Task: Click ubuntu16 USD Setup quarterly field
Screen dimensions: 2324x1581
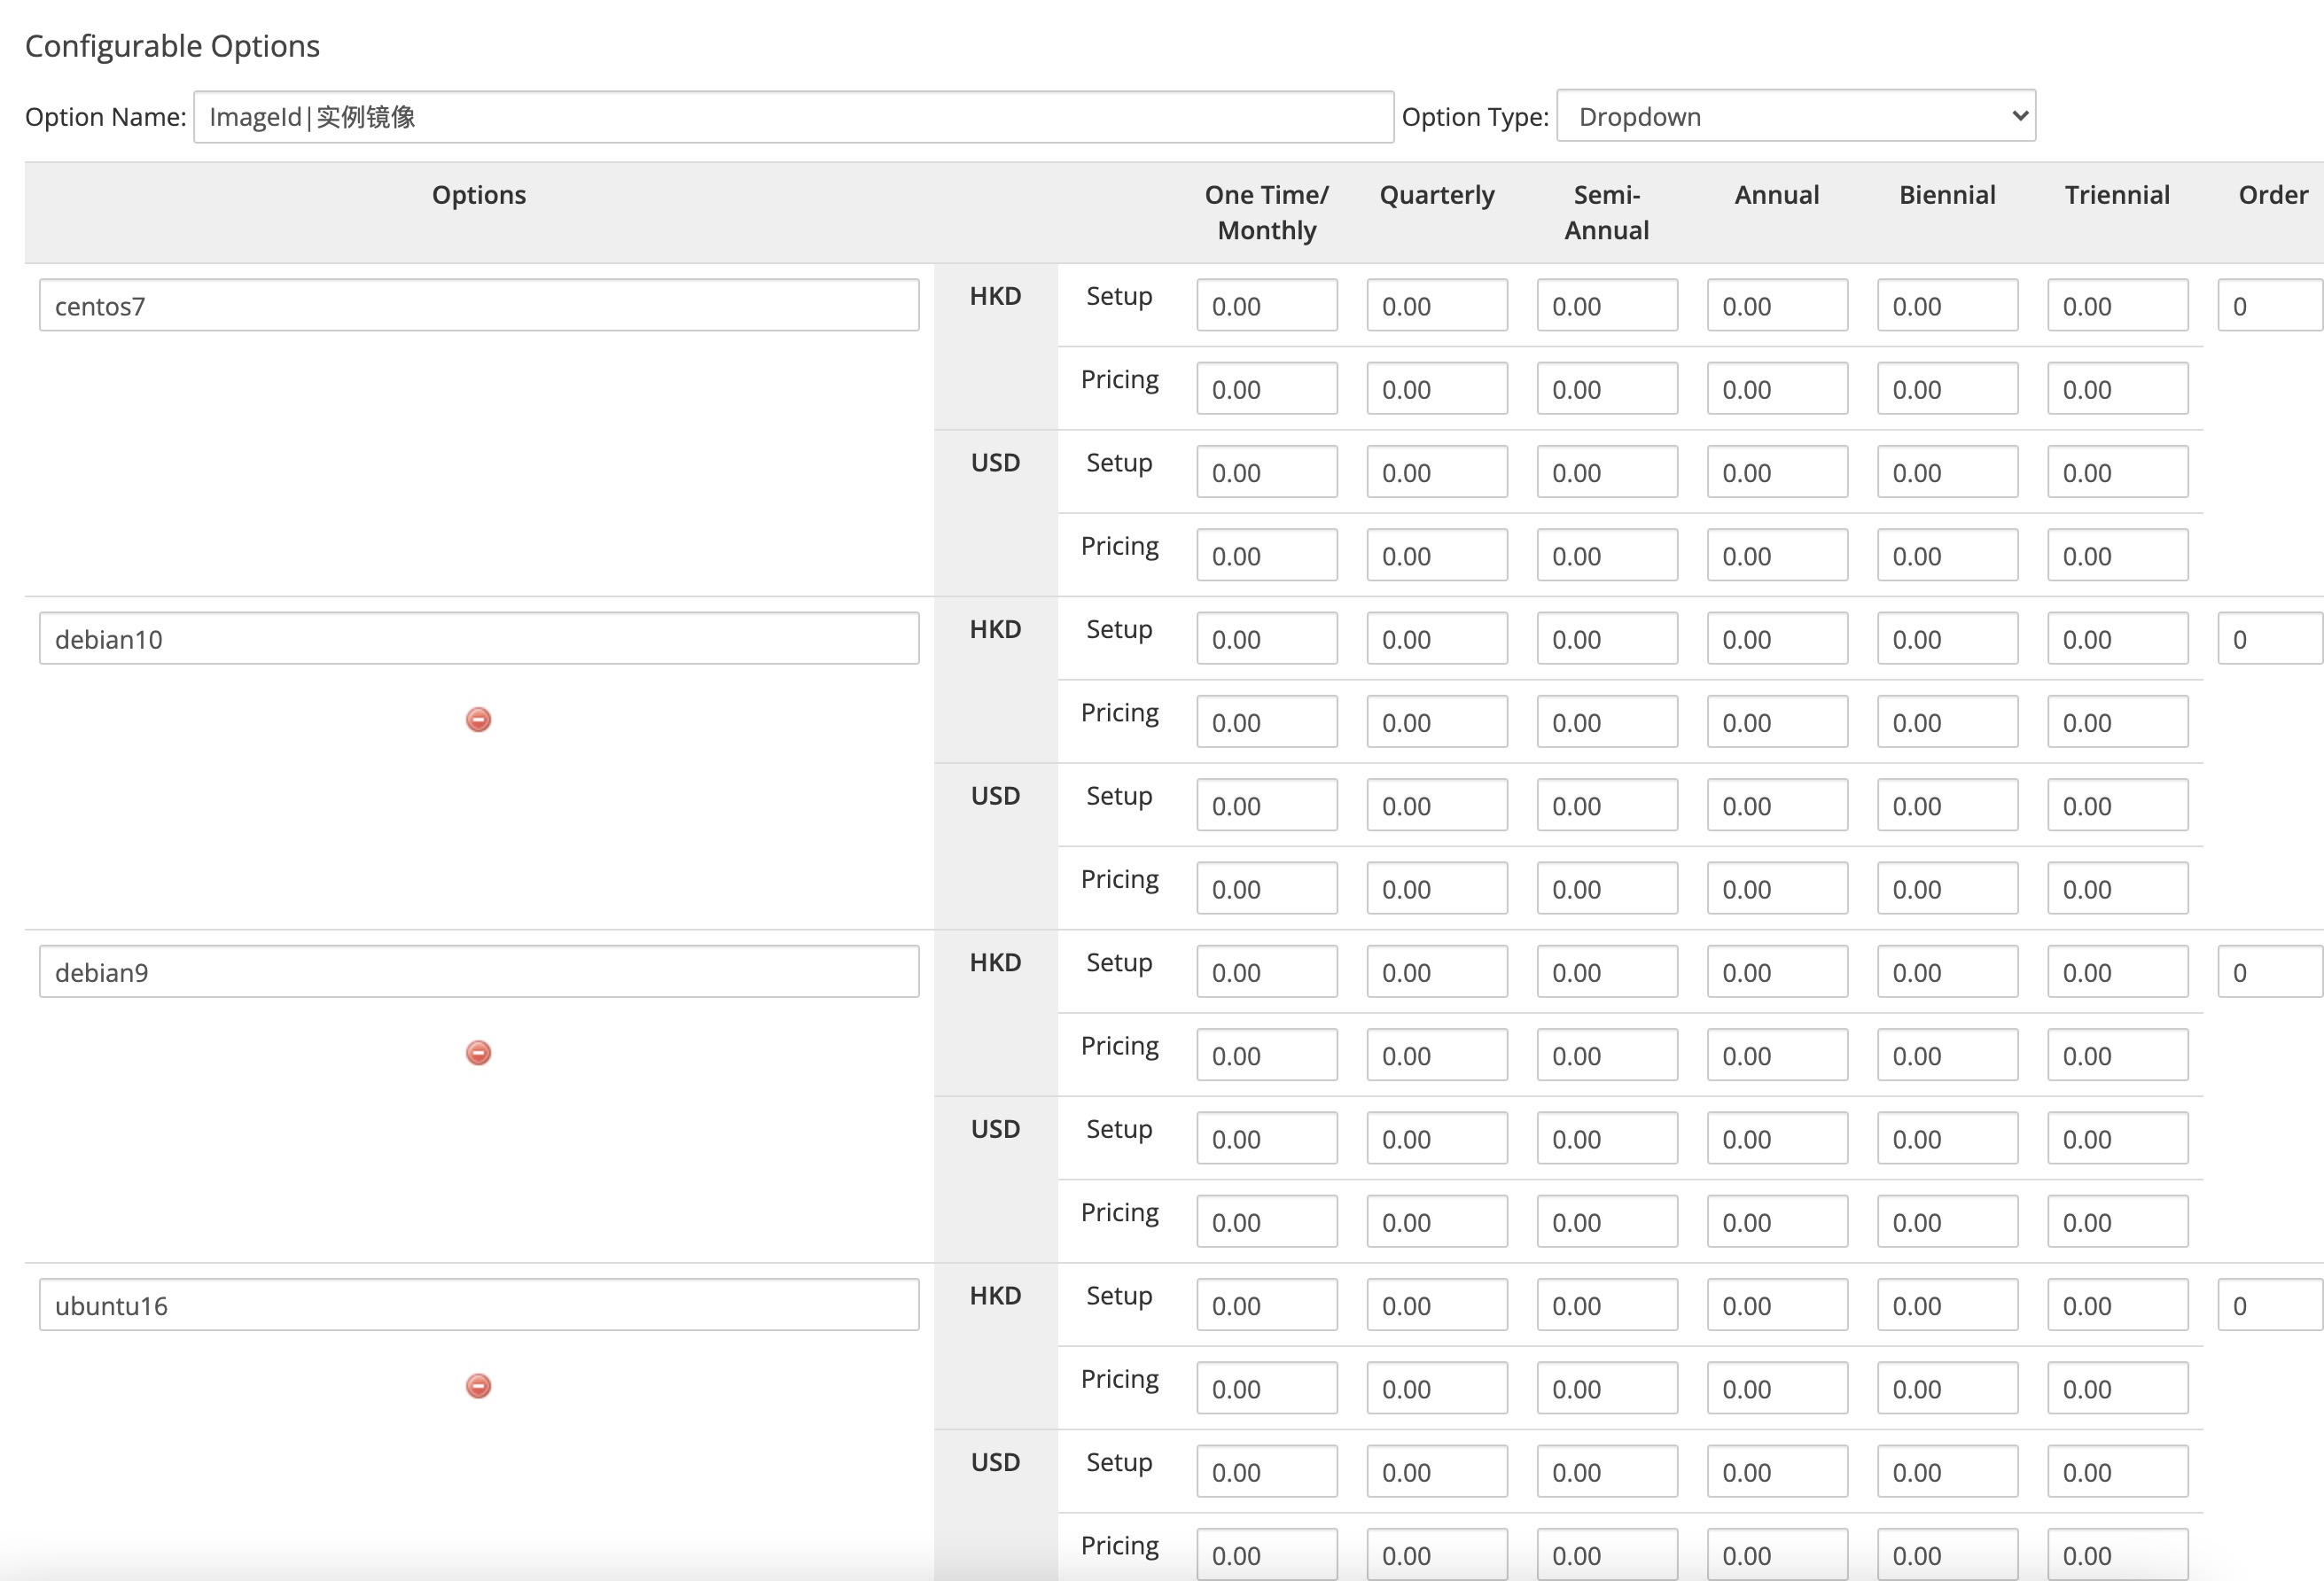Action: click(1437, 1470)
